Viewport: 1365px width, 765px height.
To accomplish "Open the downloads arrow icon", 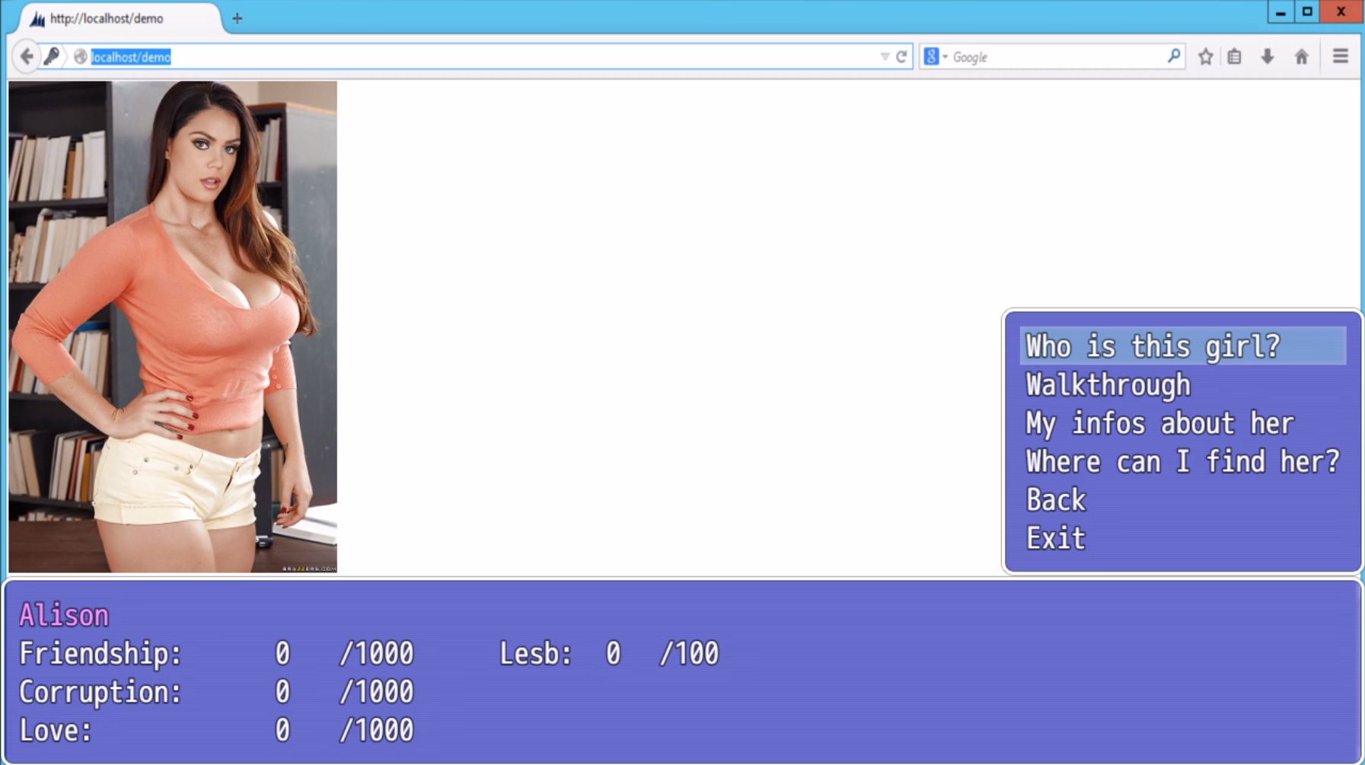I will coord(1268,57).
